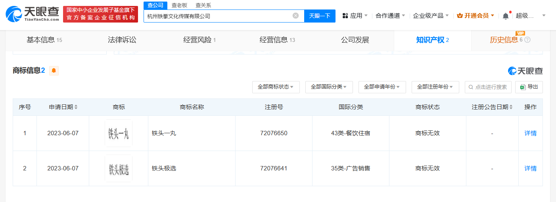This screenshot has width=556, height=202.
Task: Sort by 注册公告日期 column arrows
Action: [x=511, y=107]
